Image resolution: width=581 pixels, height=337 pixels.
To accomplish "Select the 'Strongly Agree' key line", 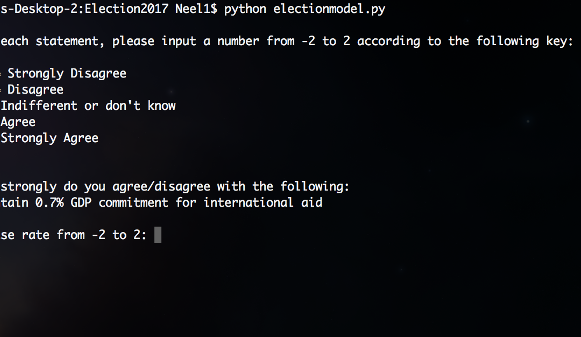I will point(49,138).
